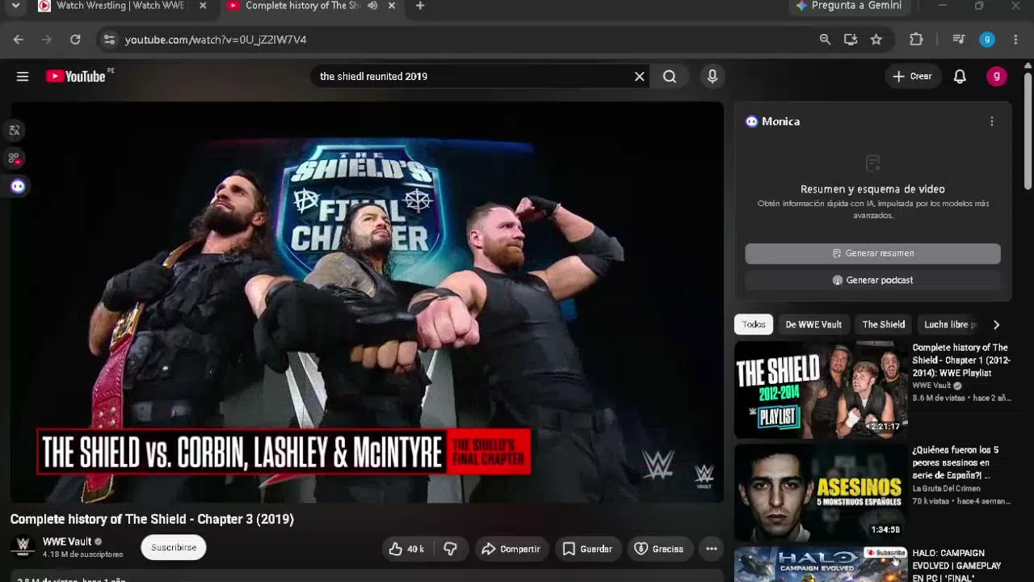The height and width of the screenshot is (582, 1034).
Task: View site information icon in address bar
Action: [110, 40]
